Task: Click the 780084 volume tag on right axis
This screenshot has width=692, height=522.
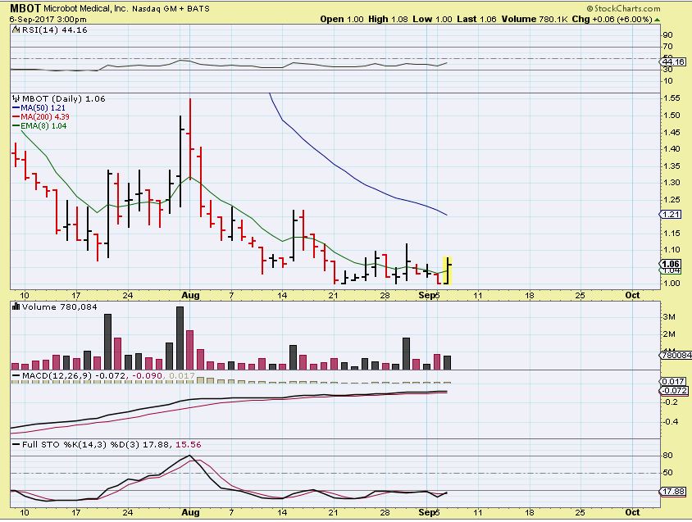Action: [x=676, y=355]
